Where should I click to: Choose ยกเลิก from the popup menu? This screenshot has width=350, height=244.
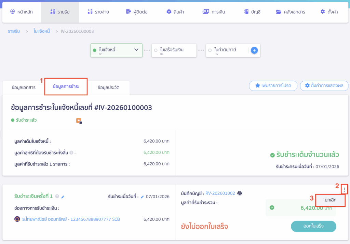click(x=330, y=200)
